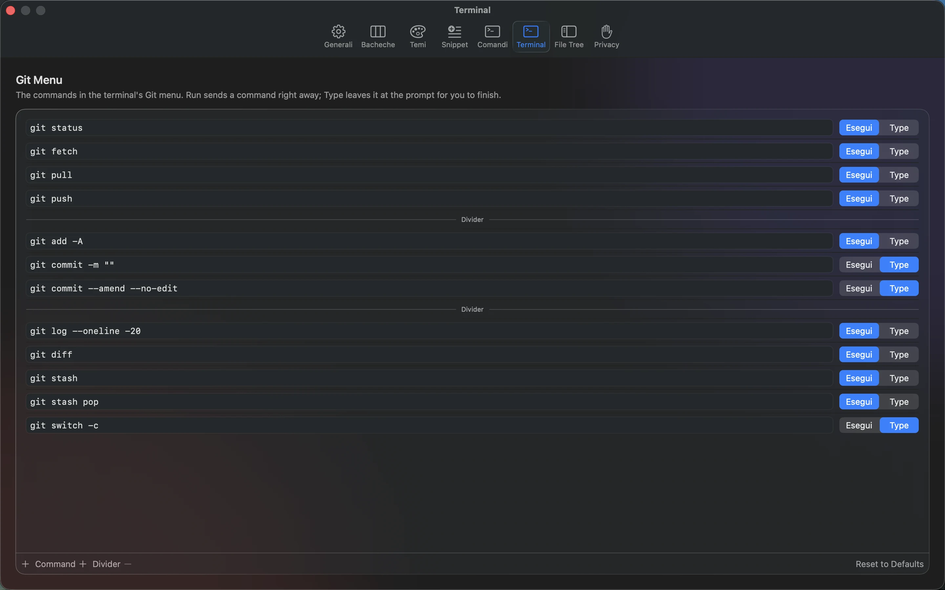Screen dimensions: 945x590
Task: Click Reset to Defaults
Action: (x=889, y=564)
